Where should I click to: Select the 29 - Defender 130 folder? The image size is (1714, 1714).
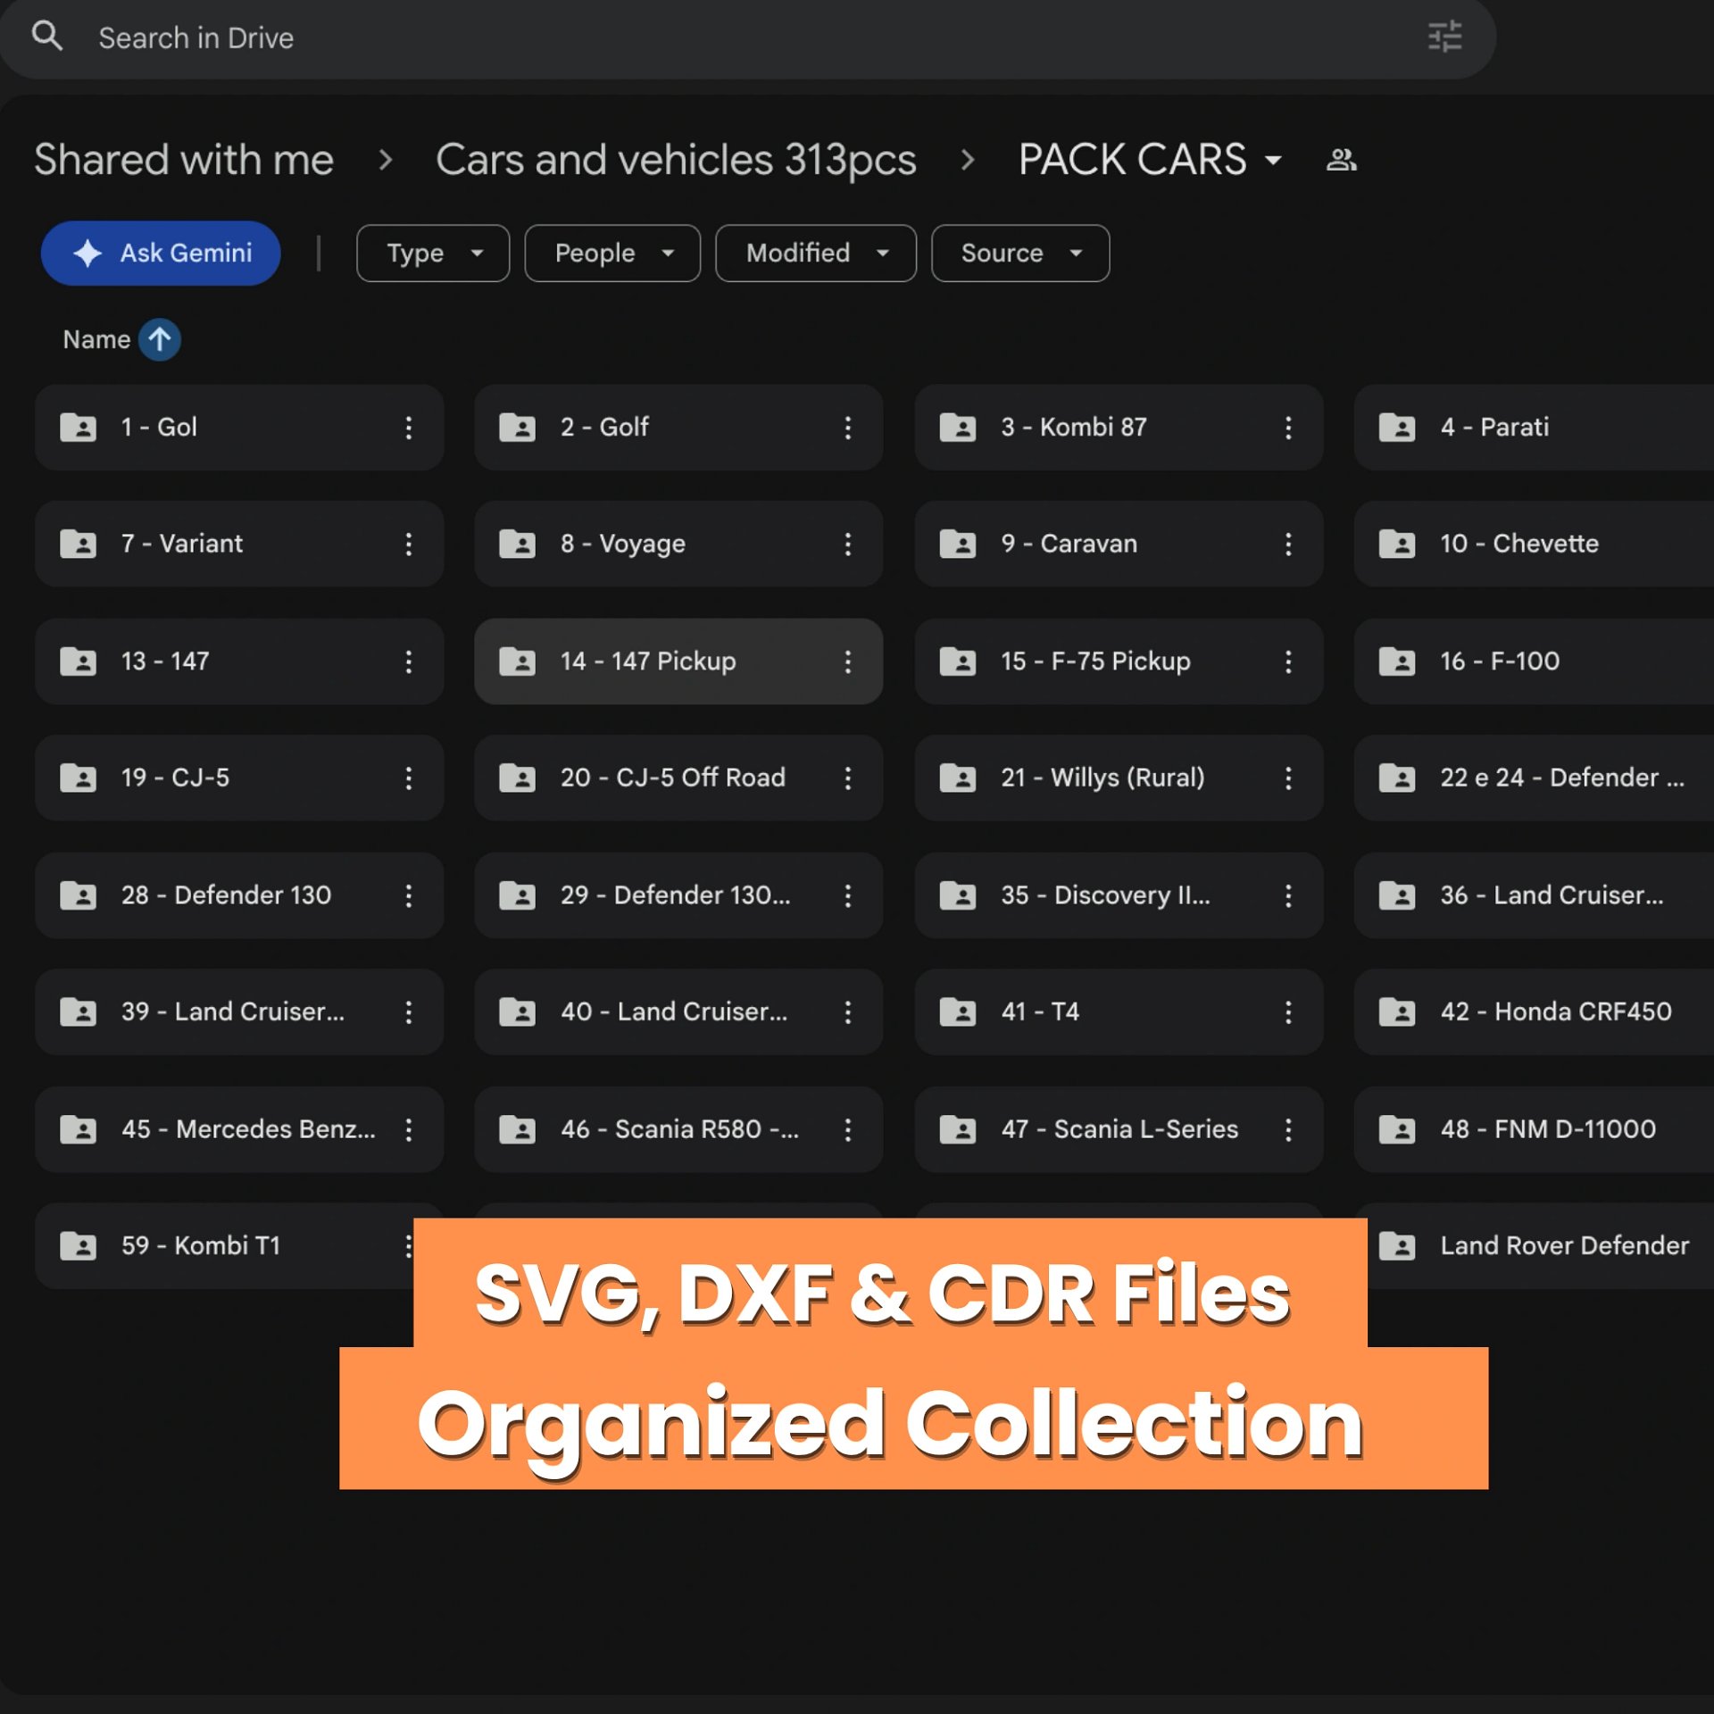click(x=678, y=895)
